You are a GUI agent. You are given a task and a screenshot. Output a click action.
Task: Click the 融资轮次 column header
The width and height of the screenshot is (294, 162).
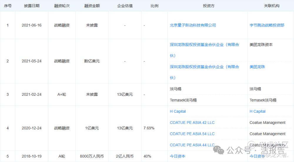pyautogui.click(x=62, y=6)
